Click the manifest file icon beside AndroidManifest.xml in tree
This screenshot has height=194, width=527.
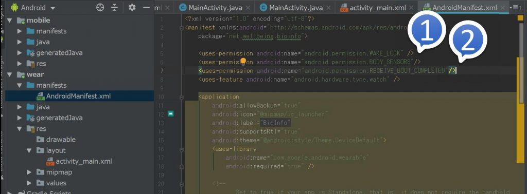click(x=40, y=96)
